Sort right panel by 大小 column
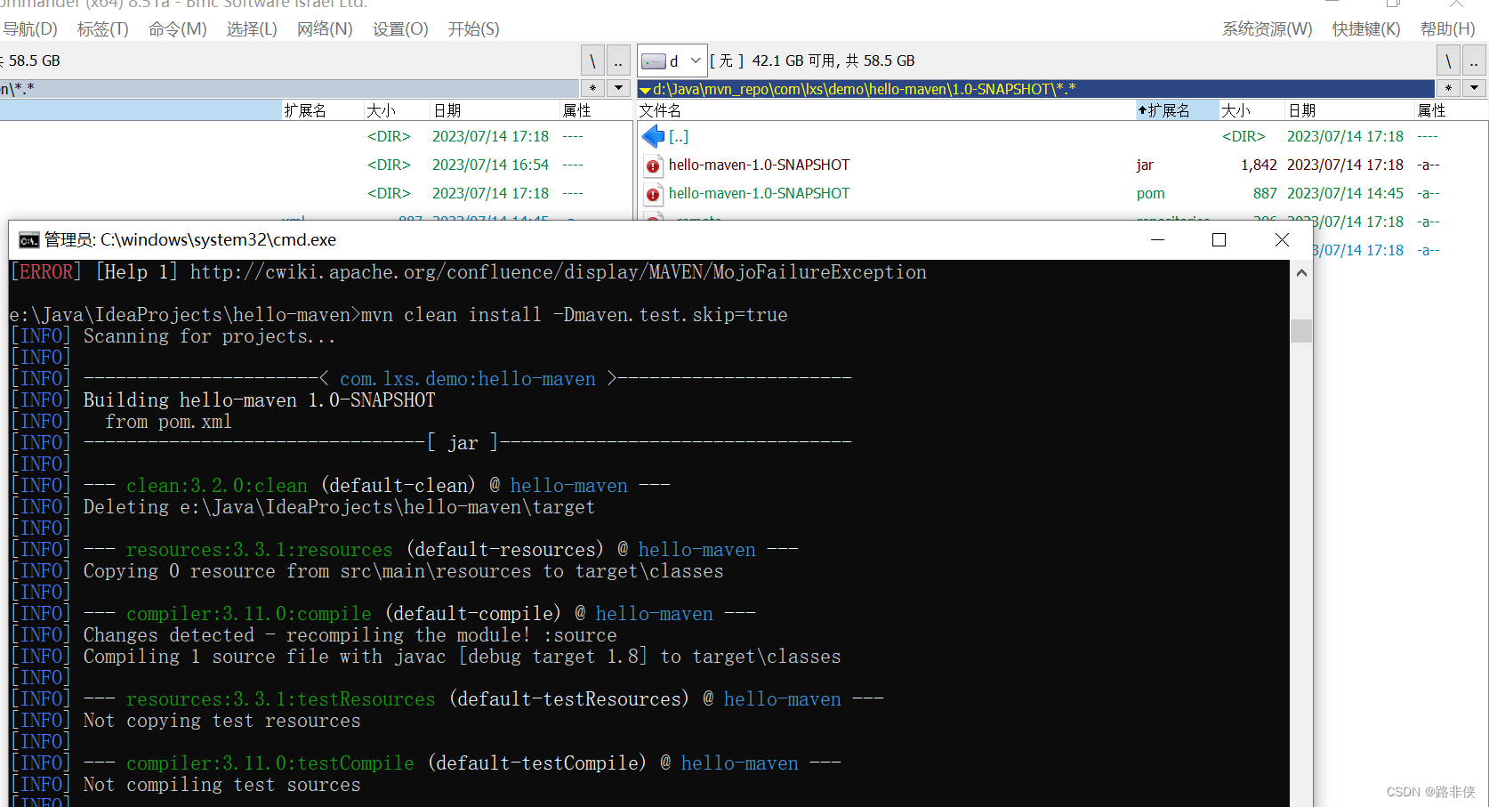 click(1252, 110)
